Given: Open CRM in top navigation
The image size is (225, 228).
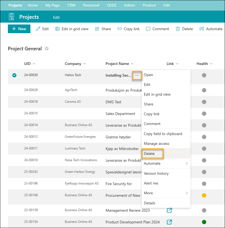Looking at the screenshot, I should [x=71, y=5].
